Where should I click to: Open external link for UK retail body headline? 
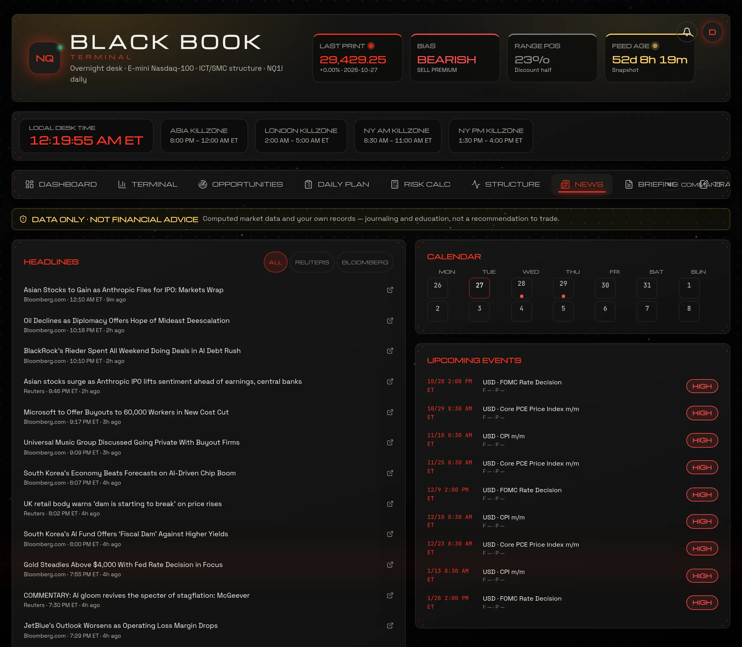point(390,504)
